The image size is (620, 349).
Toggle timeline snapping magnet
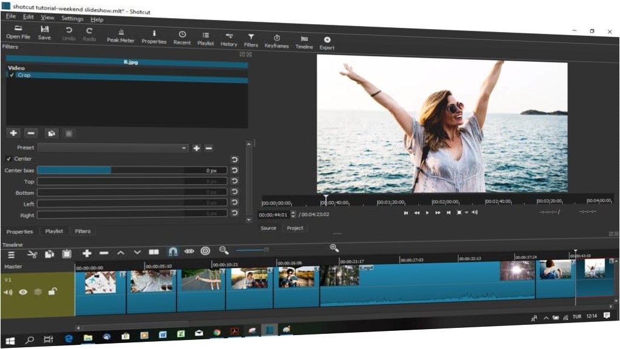point(173,251)
